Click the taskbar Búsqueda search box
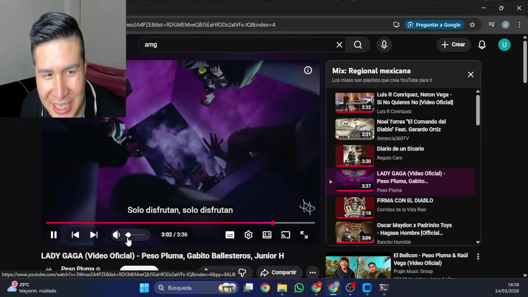The height and width of the screenshot is (297, 528). click(197, 288)
